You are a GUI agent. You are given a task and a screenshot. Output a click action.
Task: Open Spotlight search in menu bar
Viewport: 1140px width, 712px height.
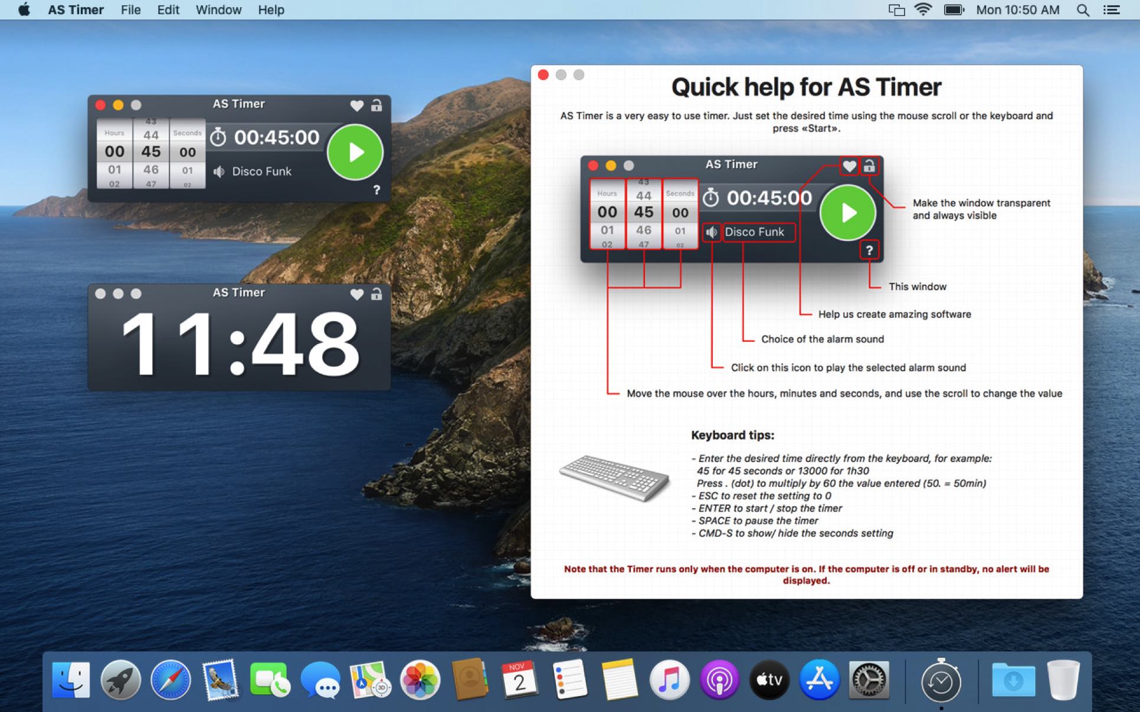[x=1083, y=10]
